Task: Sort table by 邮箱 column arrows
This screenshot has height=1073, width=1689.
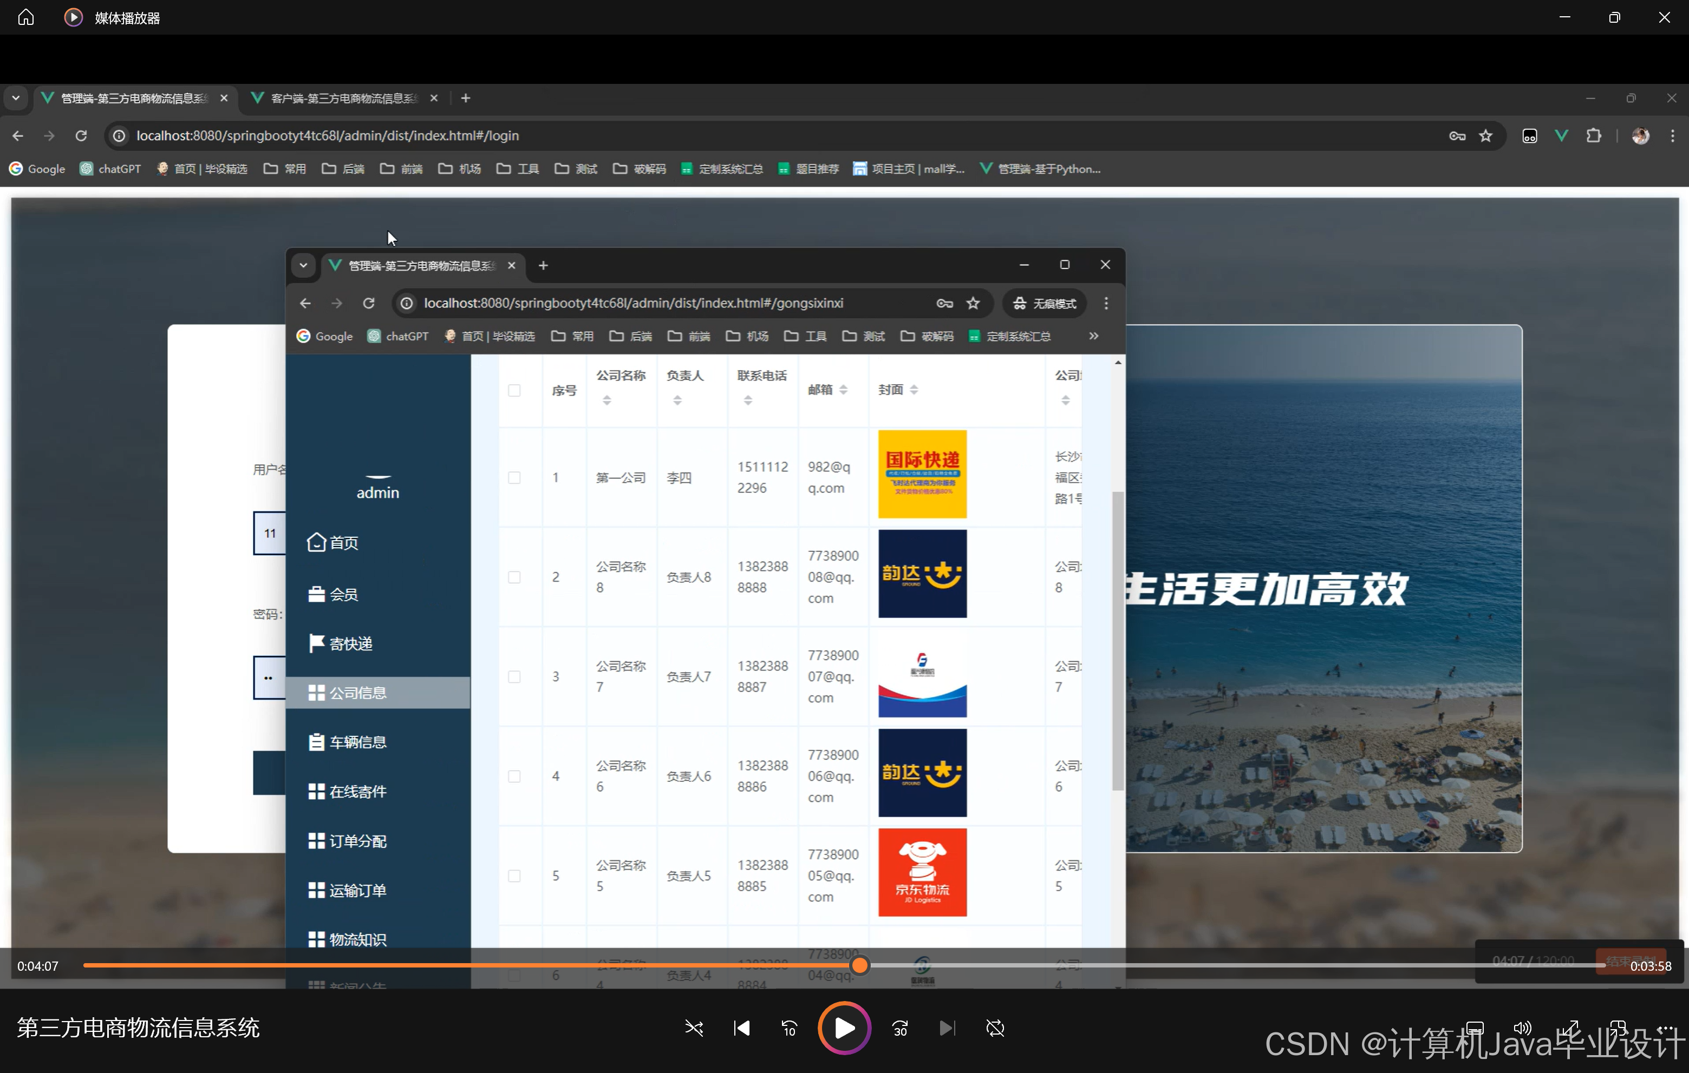Action: tap(843, 390)
